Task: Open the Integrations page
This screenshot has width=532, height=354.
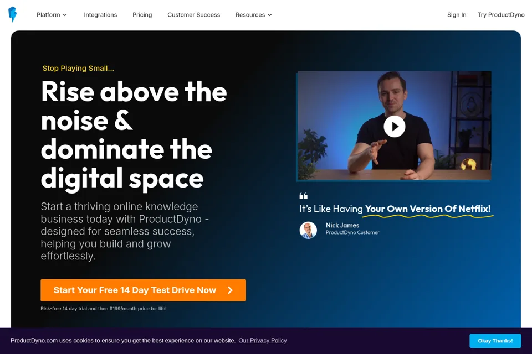Action: pyautogui.click(x=100, y=15)
